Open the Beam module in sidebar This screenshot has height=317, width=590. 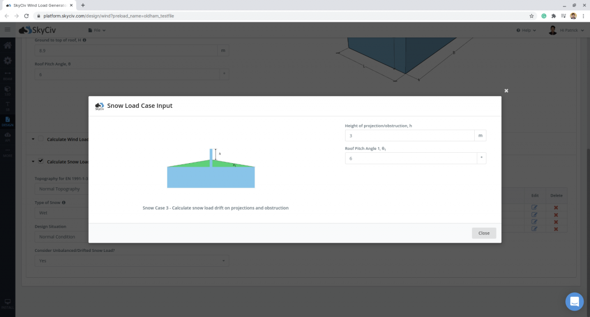pyautogui.click(x=7, y=75)
